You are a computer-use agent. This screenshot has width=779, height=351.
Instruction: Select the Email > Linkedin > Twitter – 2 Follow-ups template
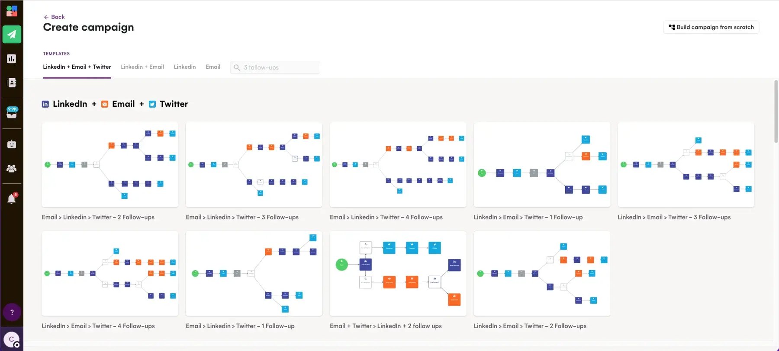click(x=109, y=165)
